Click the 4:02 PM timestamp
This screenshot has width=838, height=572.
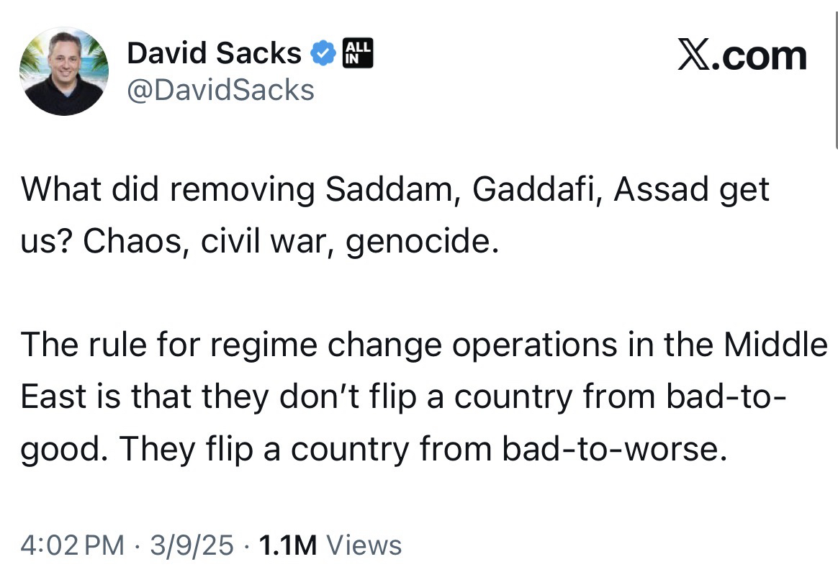point(72,544)
